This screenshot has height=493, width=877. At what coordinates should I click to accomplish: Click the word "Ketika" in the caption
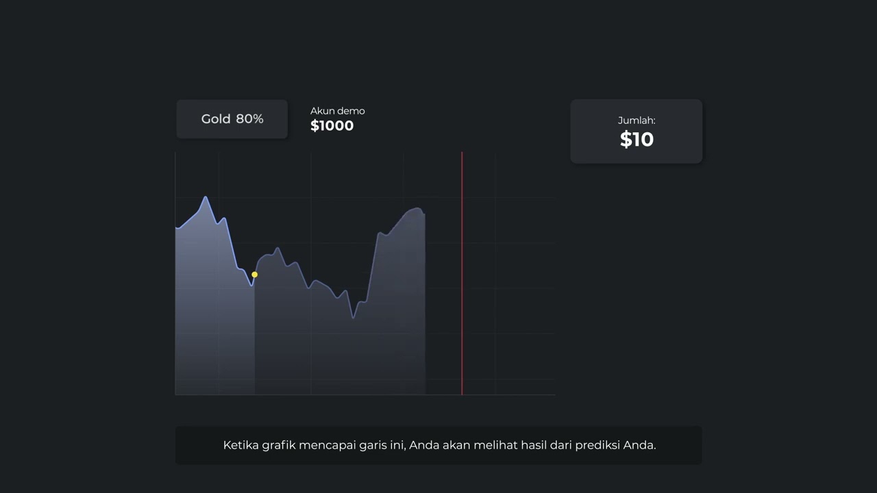tap(240, 445)
